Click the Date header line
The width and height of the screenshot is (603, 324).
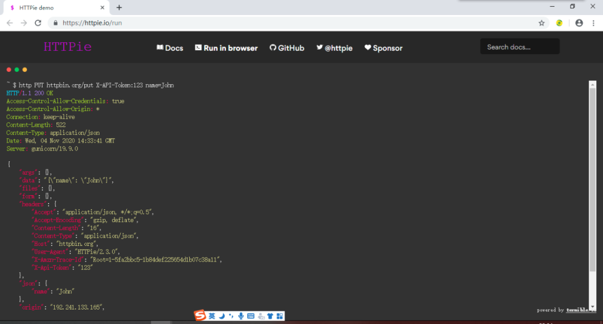pyautogui.click(x=61, y=141)
